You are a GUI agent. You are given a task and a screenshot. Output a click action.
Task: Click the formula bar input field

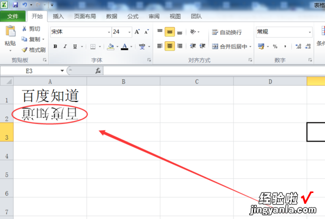[x=214, y=70]
